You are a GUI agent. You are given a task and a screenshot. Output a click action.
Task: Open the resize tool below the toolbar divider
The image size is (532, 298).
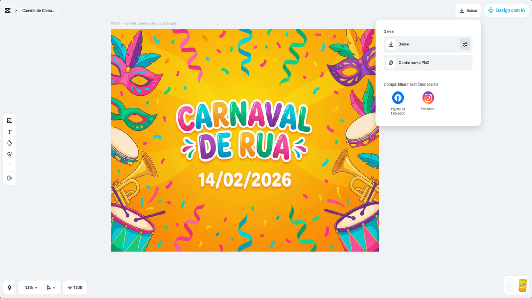pos(9,178)
